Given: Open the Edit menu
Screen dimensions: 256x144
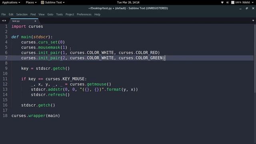Looking at the screenshot, I should coord(11,14).
